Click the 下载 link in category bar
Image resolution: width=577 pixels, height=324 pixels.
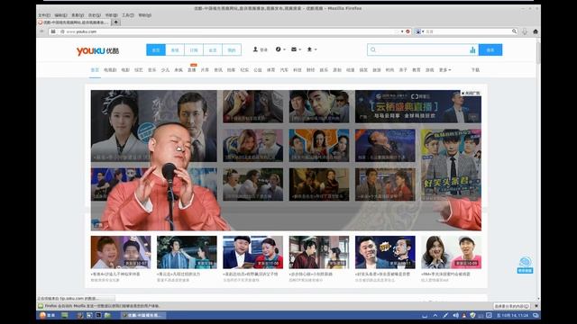[x=475, y=70]
